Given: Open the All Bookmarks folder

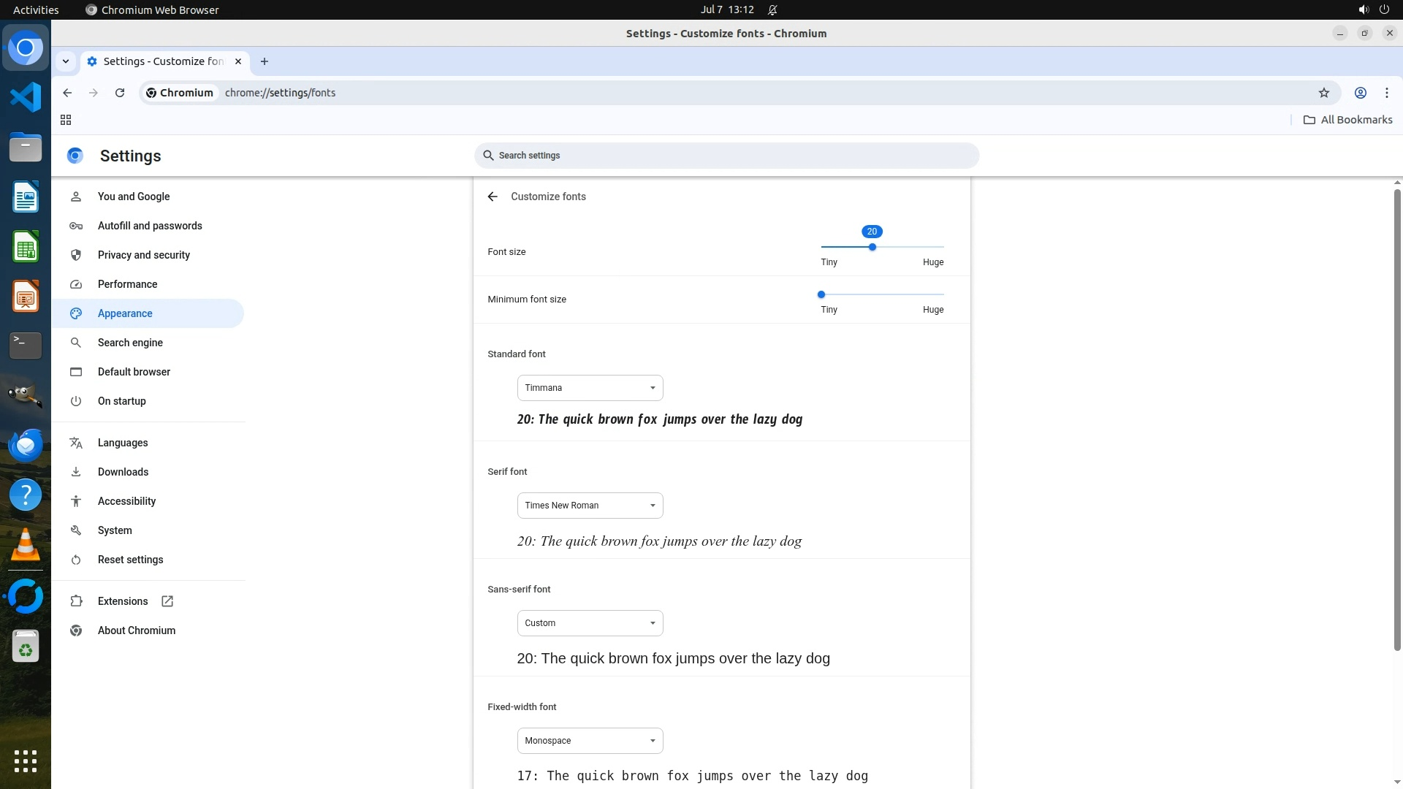Looking at the screenshot, I should click(1348, 120).
